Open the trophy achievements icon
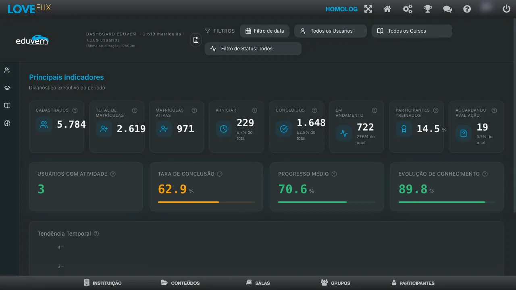Screen dimensions: 516x290 427,9
